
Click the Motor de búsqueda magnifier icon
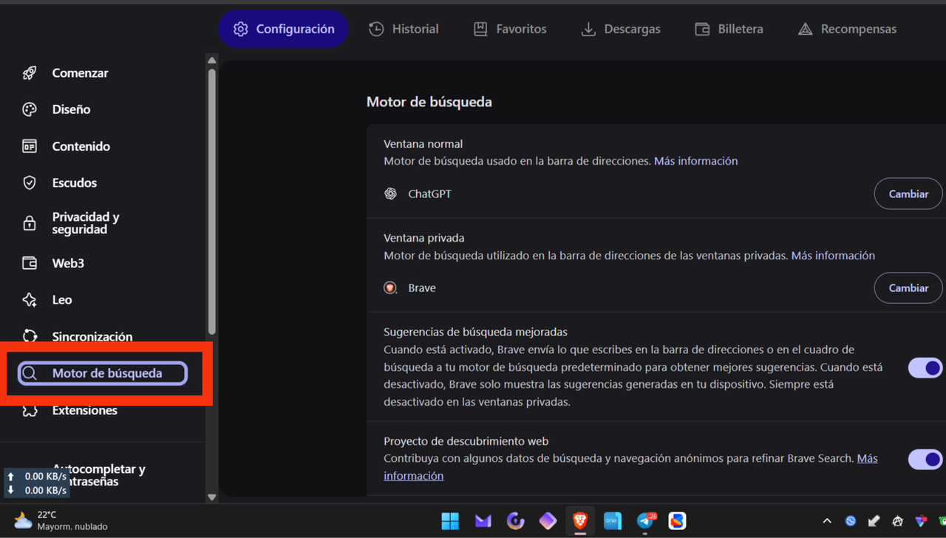(x=30, y=373)
